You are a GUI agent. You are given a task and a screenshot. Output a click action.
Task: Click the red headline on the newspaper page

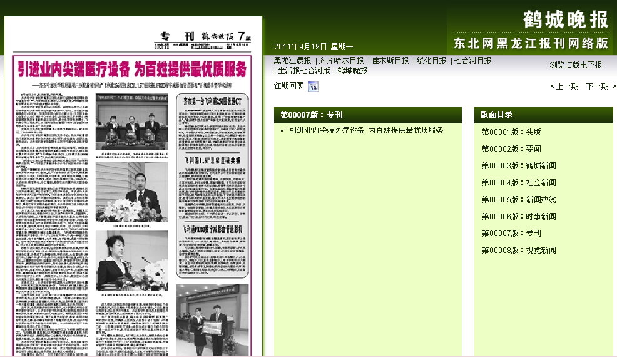point(132,70)
